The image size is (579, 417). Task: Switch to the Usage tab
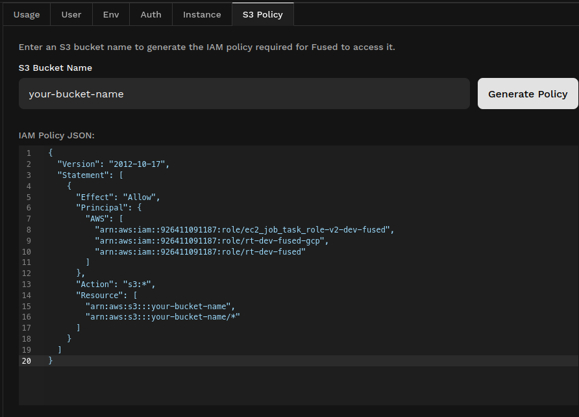point(27,14)
